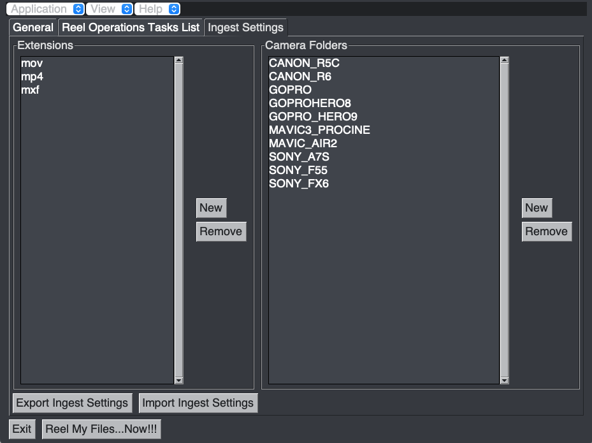This screenshot has width=592, height=443.
Task: Click Remove button for Camera Folders
Action: (546, 231)
